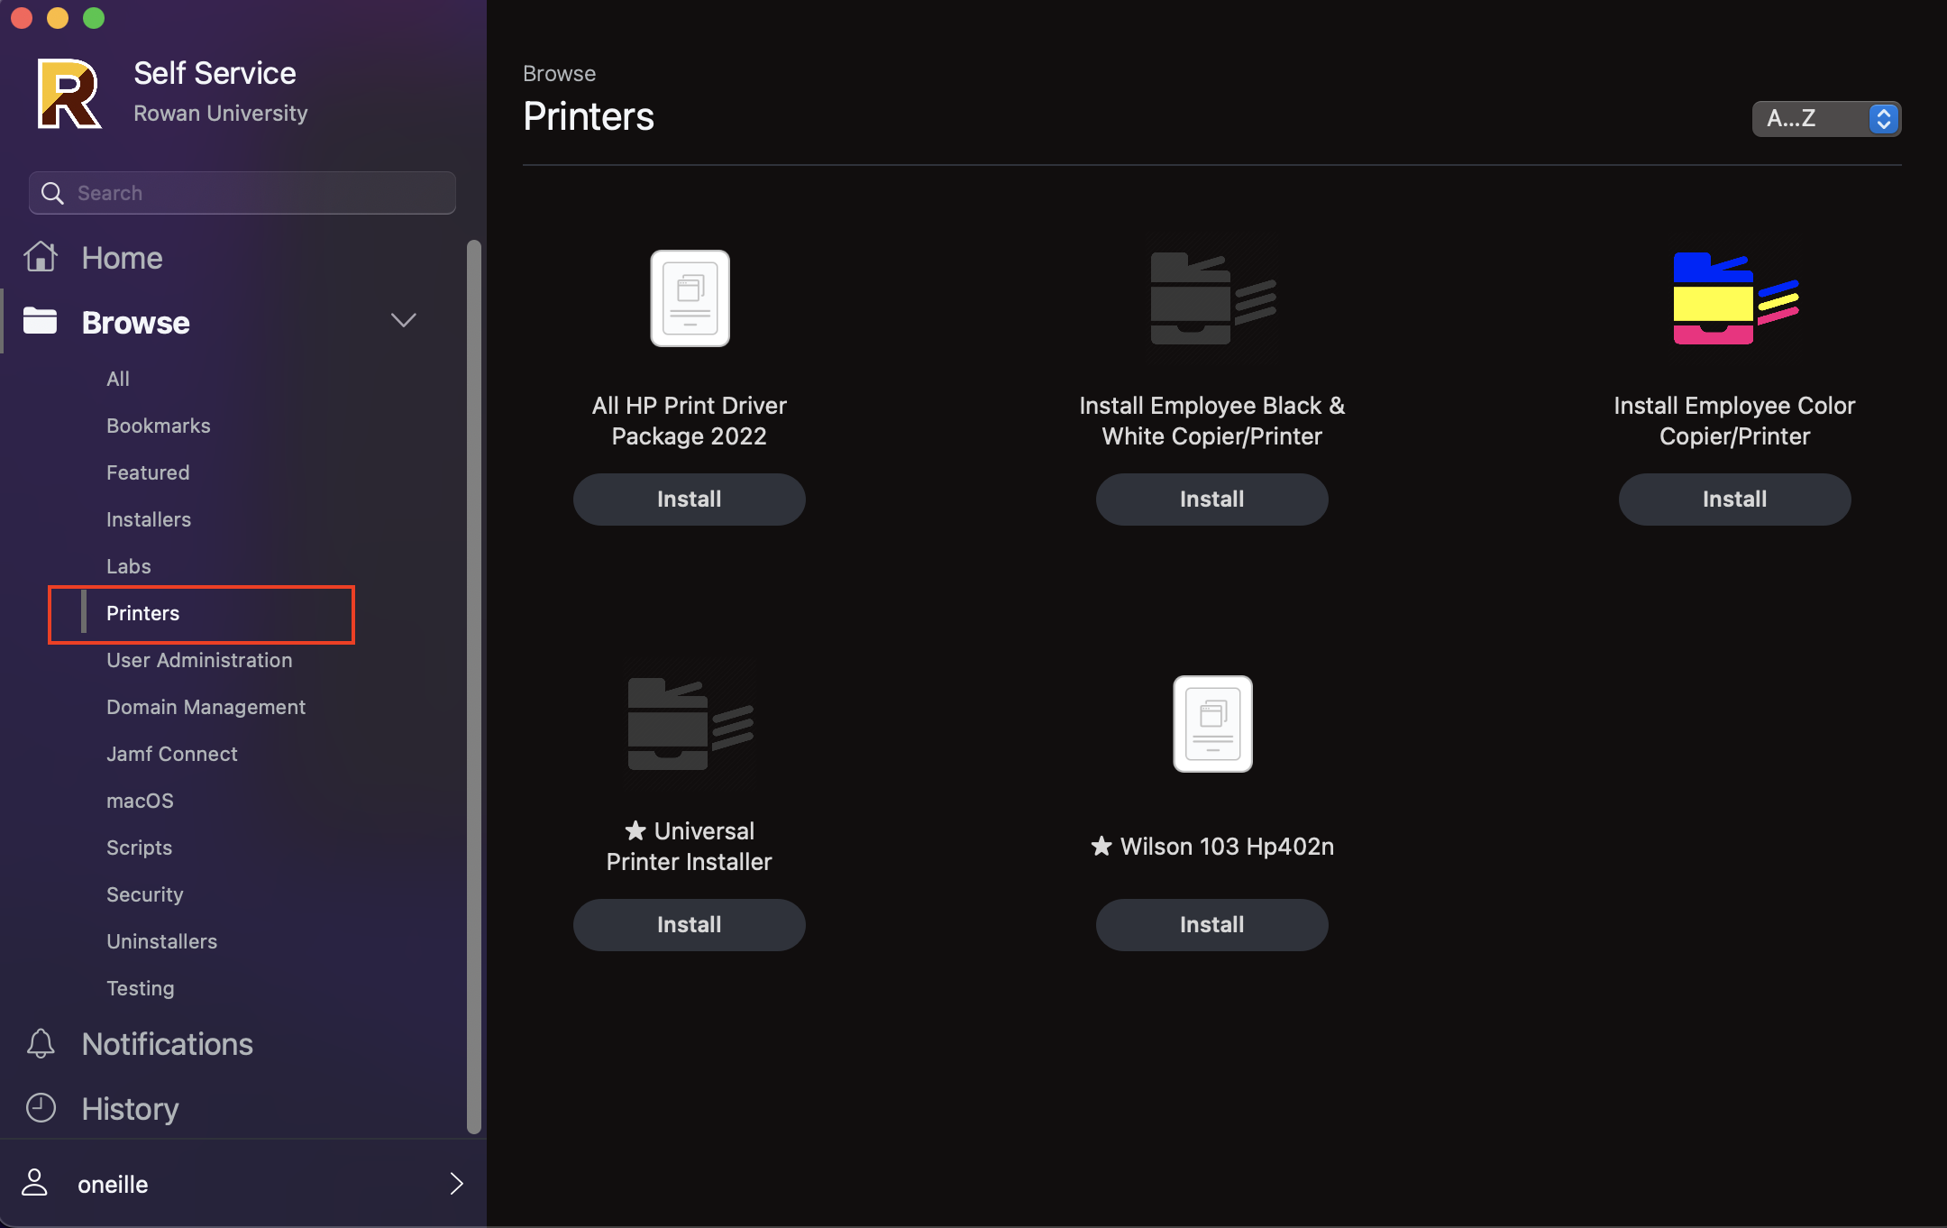Image resolution: width=1947 pixels, height=1228 pixels.
Task: Click the All HP Print Driver Package icon
Action: click(690, 298)
